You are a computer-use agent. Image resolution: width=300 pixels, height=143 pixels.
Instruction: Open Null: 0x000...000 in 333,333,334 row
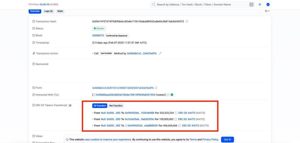coord(110,113)
